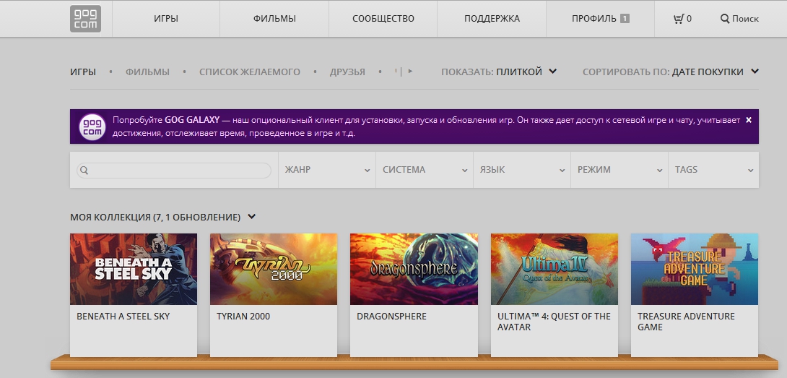The height and width of the screenshot is (378, 787).
Task: Click the notification badge next to ПРОФИЛЬ
Action: pyautogui.click(x=625, y=19)
